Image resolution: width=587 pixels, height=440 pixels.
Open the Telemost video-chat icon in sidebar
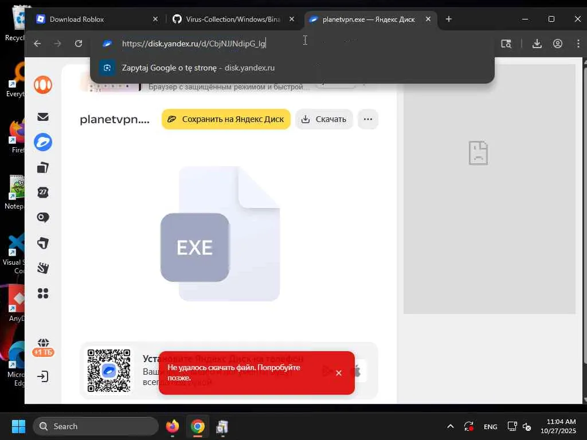(43, 217)
